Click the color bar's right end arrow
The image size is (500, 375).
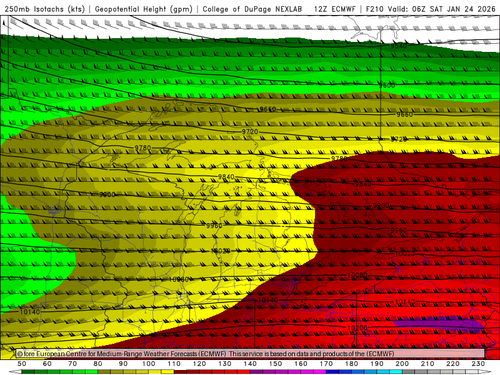pyautogui.click(x=485, y=371)
